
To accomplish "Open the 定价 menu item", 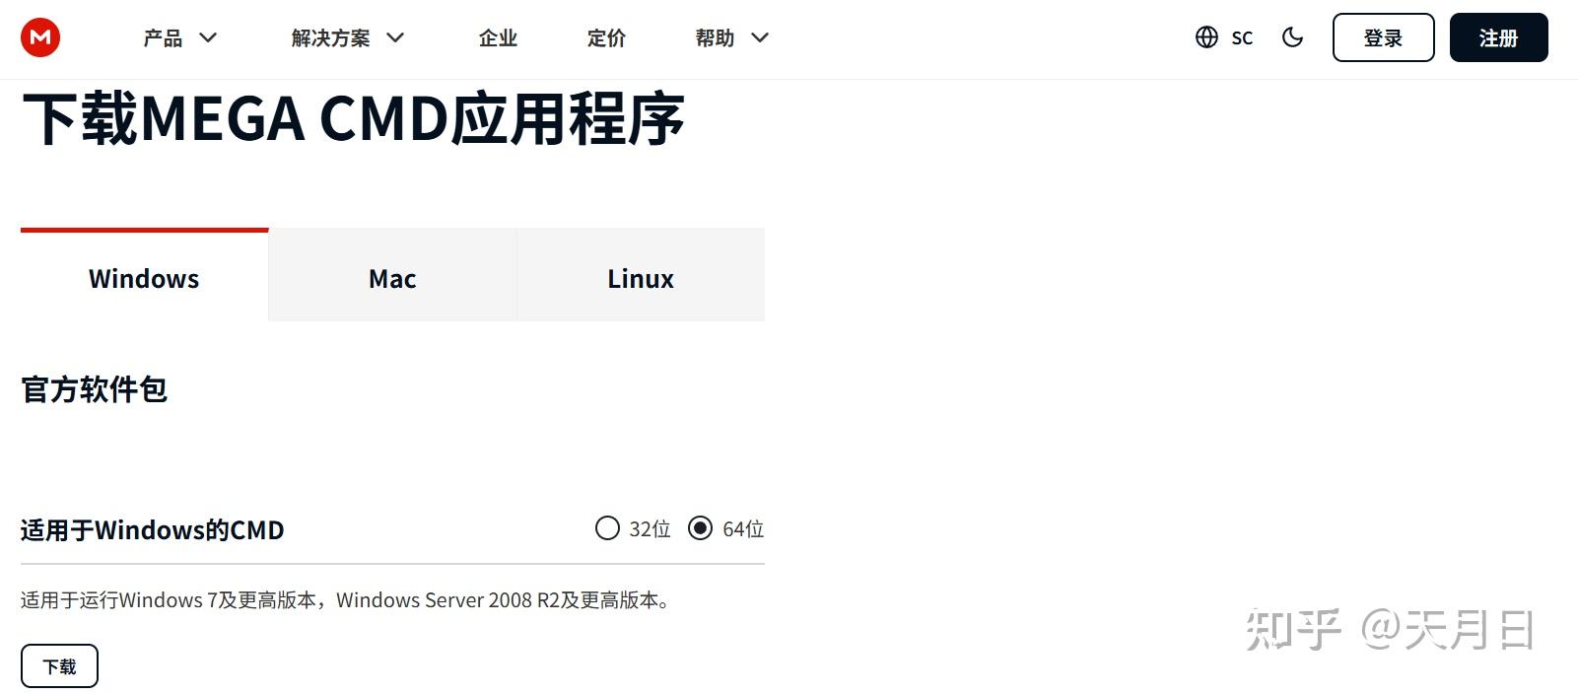I will tap(606, 37).
